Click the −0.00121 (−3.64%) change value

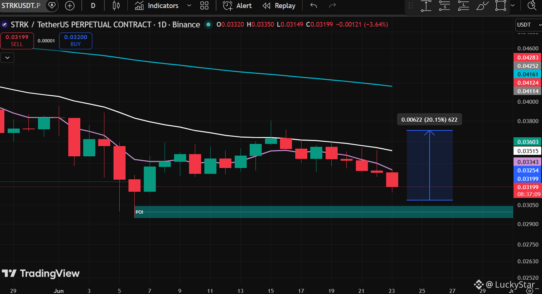pos(362,25)
